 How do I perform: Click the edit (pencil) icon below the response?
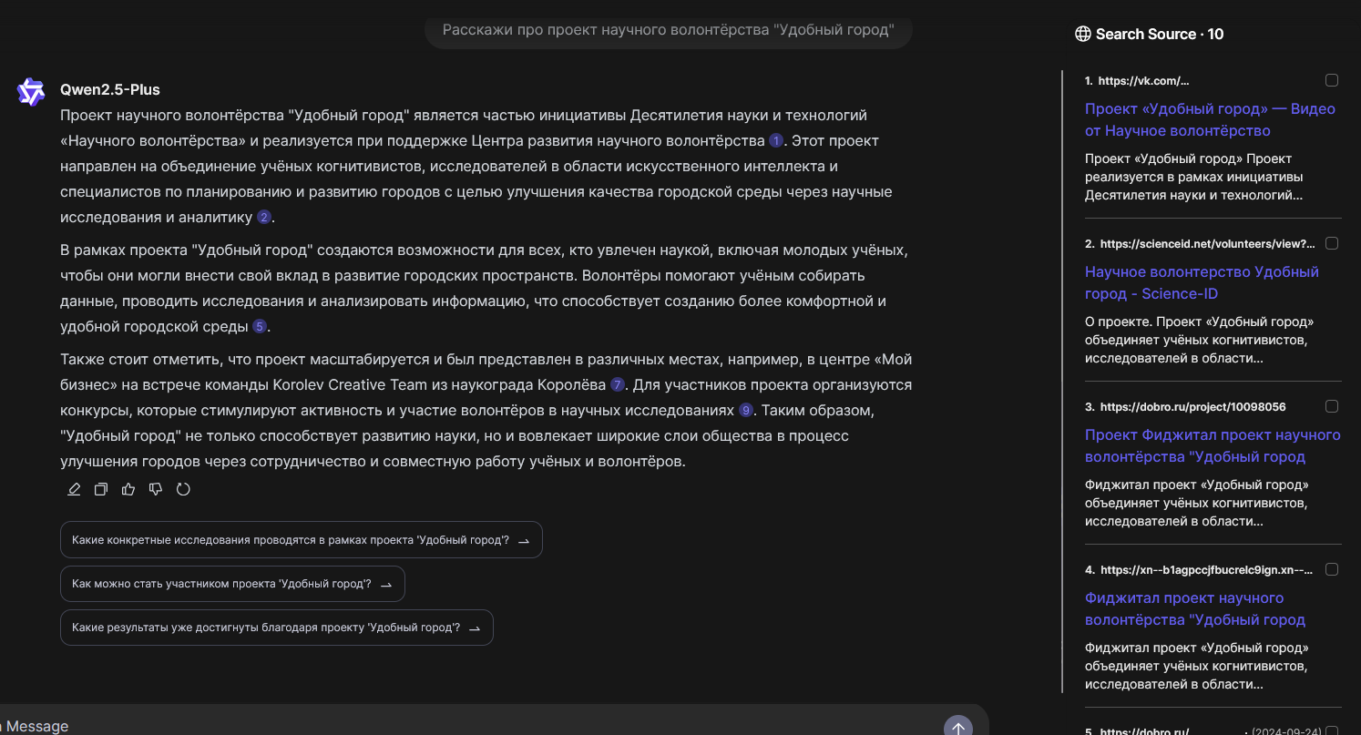click(74, 489)
